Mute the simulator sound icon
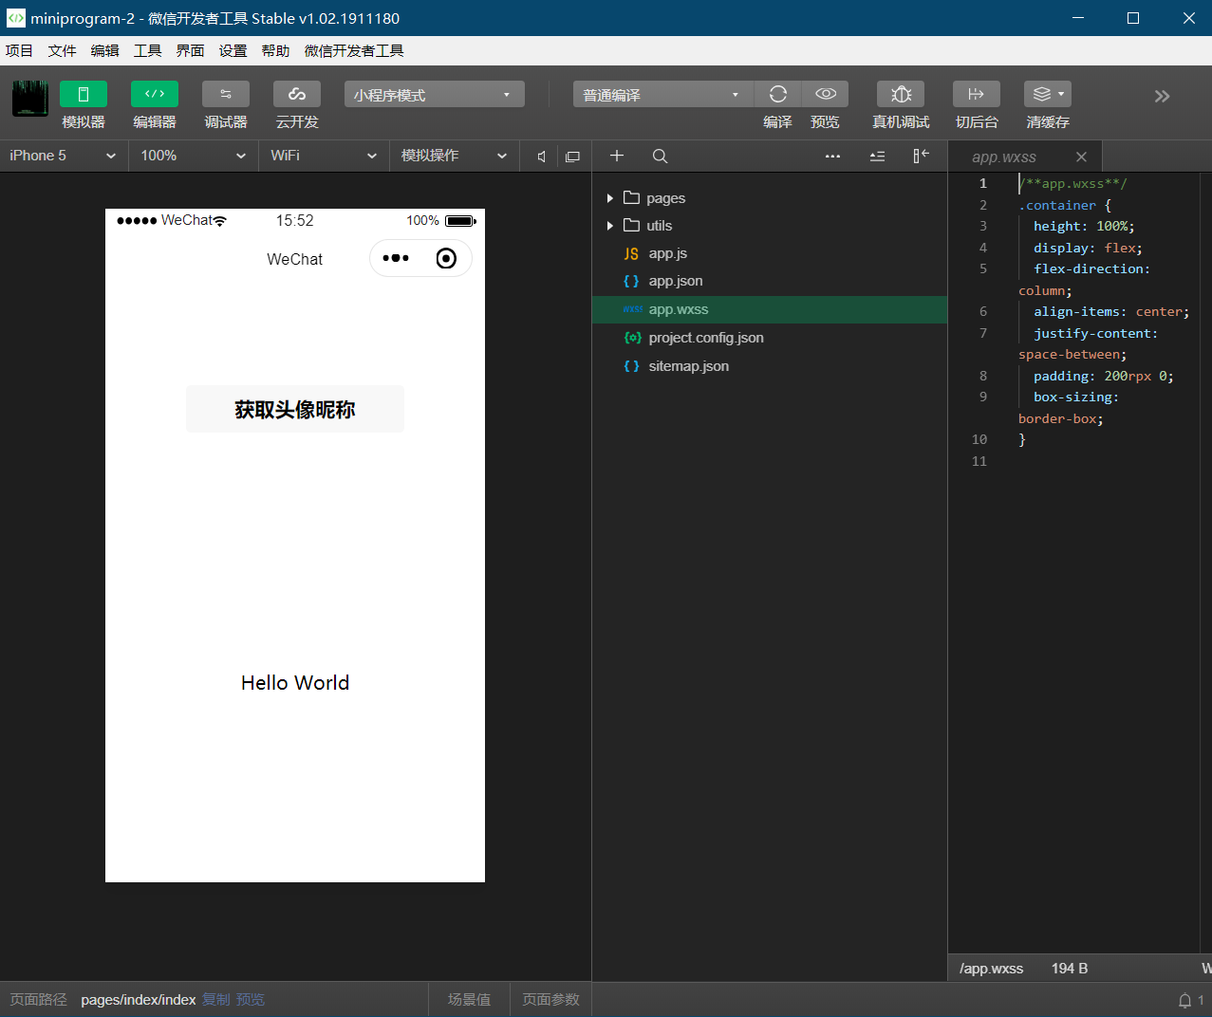Viewport: 1212px width, 1017px height. (x=541, y=157)
